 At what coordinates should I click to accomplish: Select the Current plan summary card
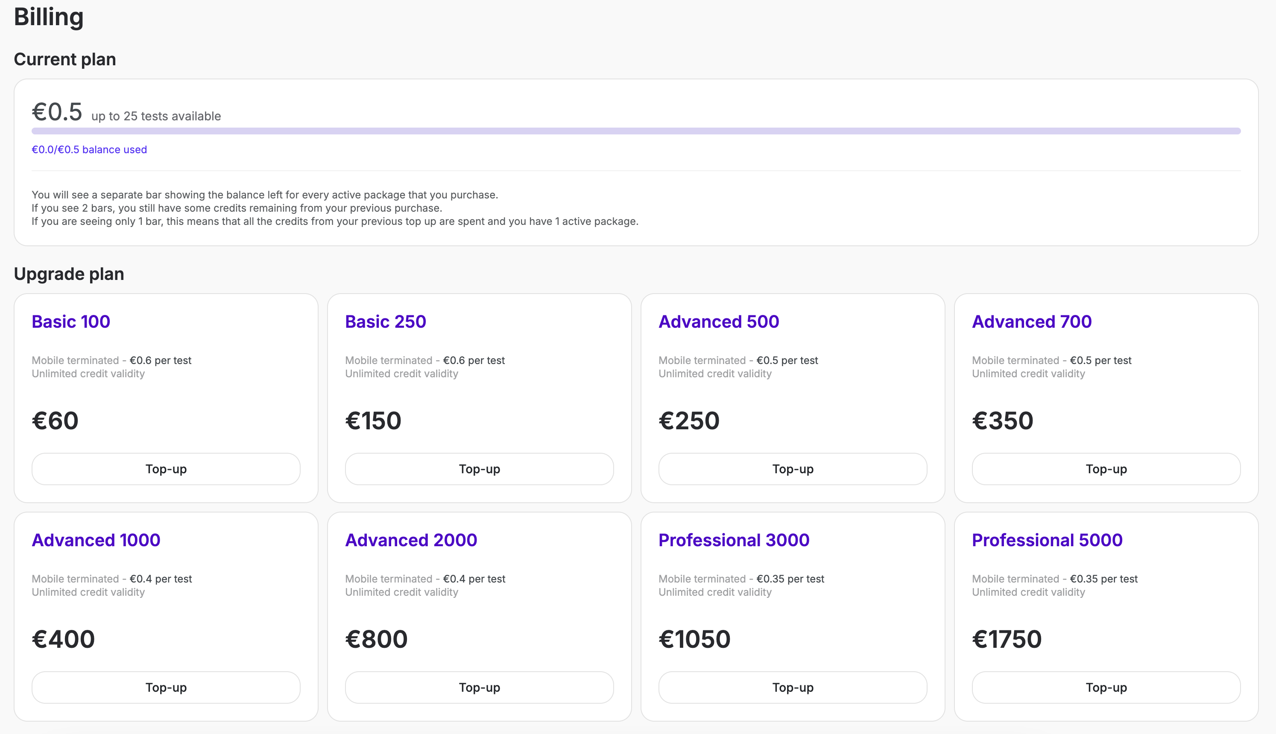click(638, 161)
